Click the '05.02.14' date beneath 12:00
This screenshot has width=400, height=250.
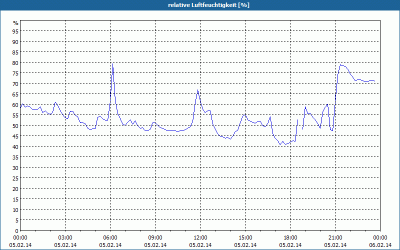tap(200, 245)
